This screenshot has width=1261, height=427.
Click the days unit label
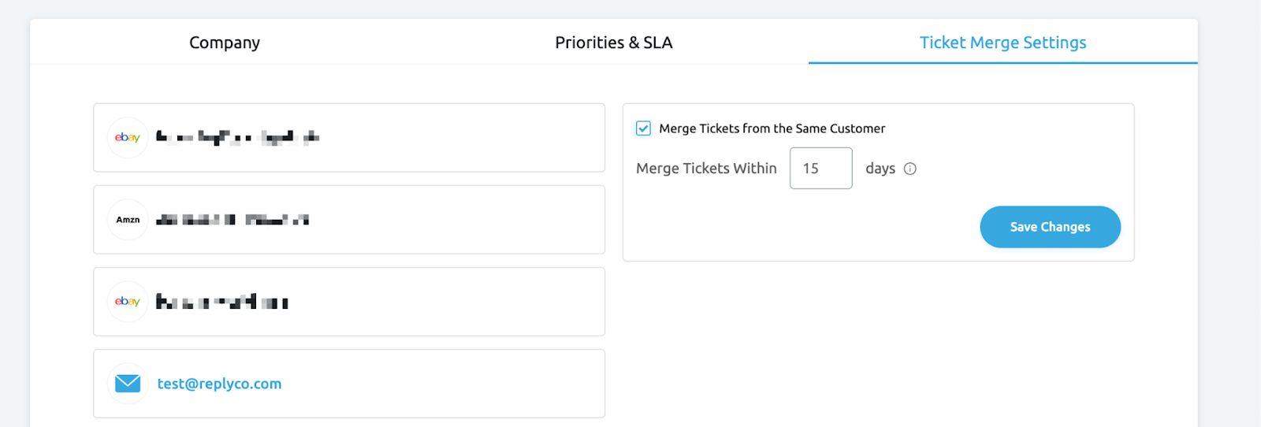click(880, 169)
